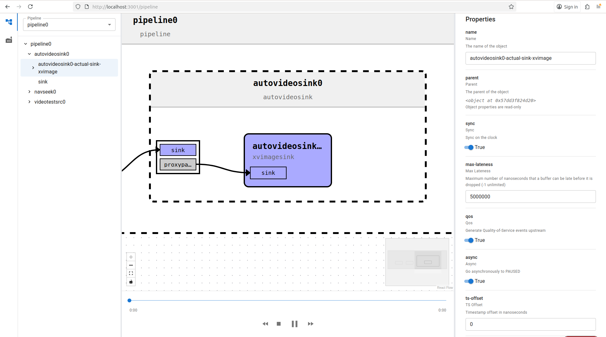Zoom in on the flow canvas
The width and height of the screenshot is (606, 337).
click(131, 257)
